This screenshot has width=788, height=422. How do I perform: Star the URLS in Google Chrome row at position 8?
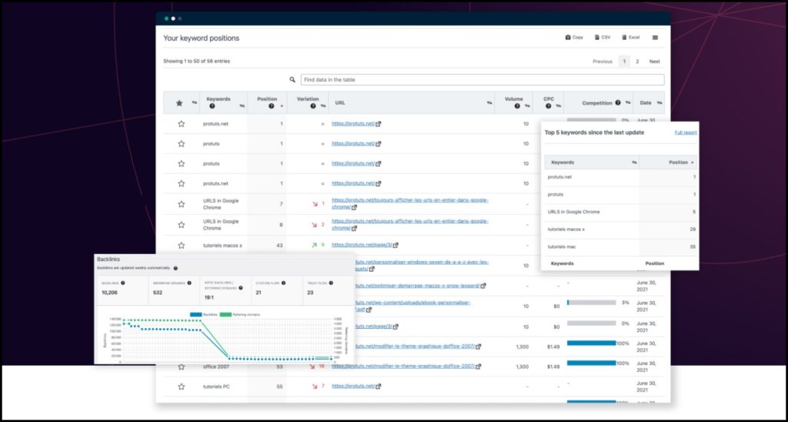coord(182,225)
